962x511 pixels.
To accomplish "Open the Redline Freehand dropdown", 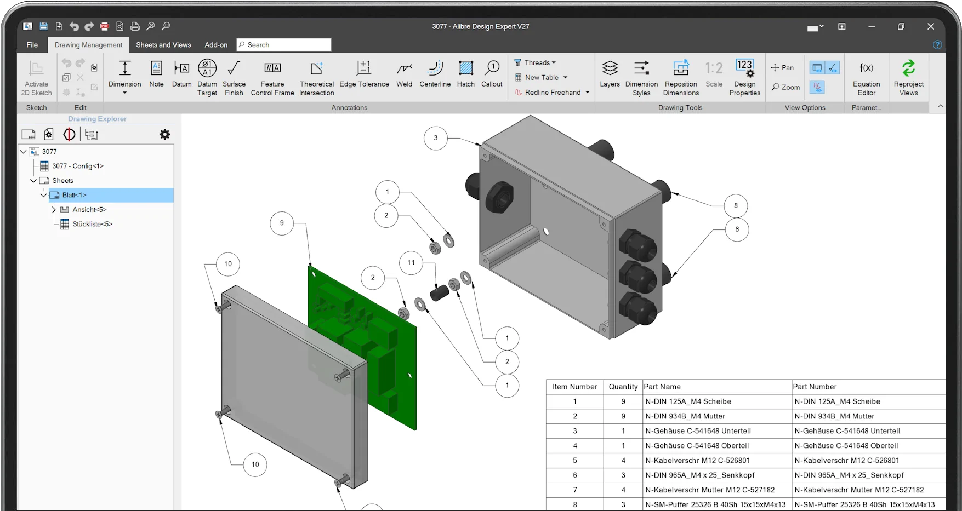I will (587, 93).
